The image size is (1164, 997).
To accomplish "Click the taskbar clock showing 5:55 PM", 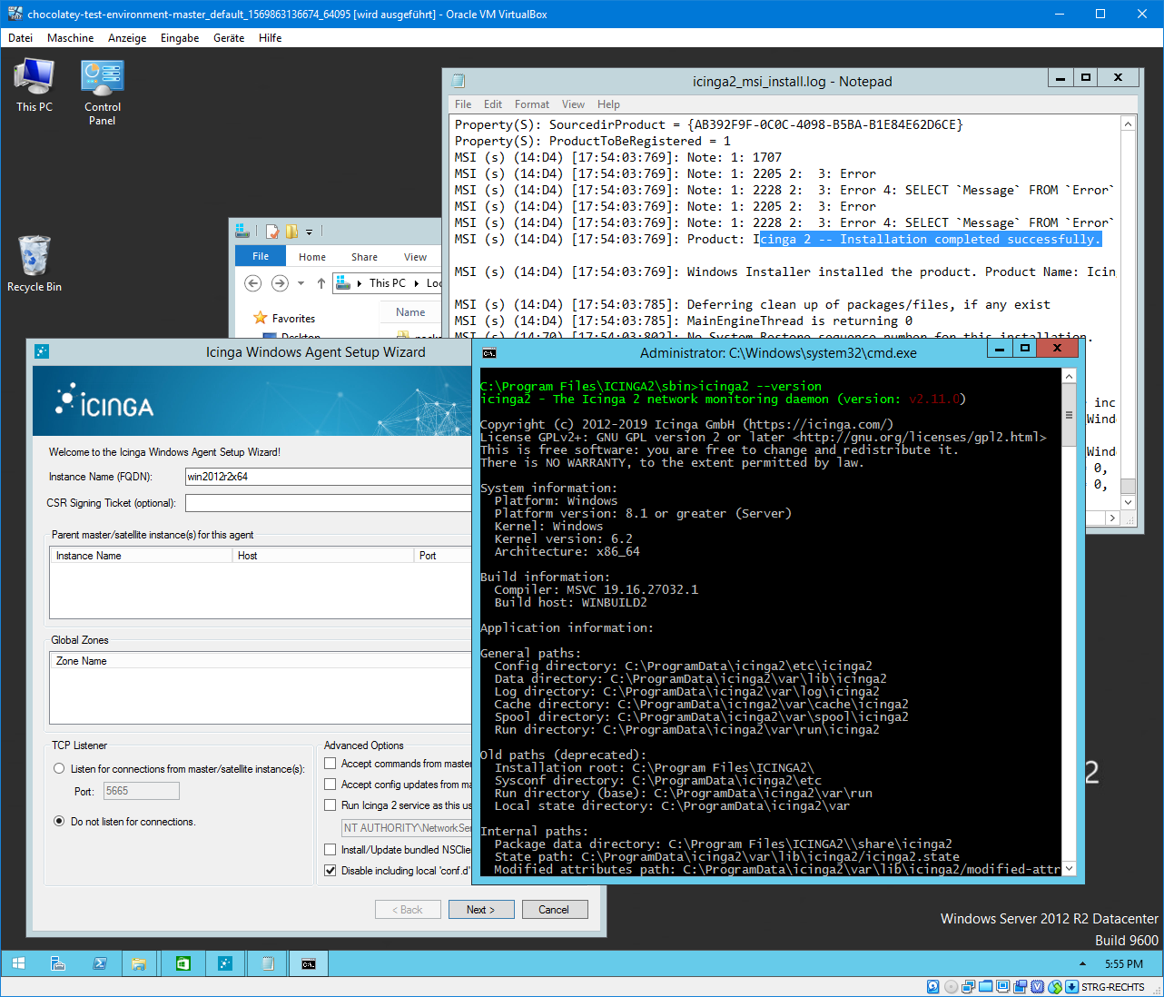I will (x=1124, y=963).
